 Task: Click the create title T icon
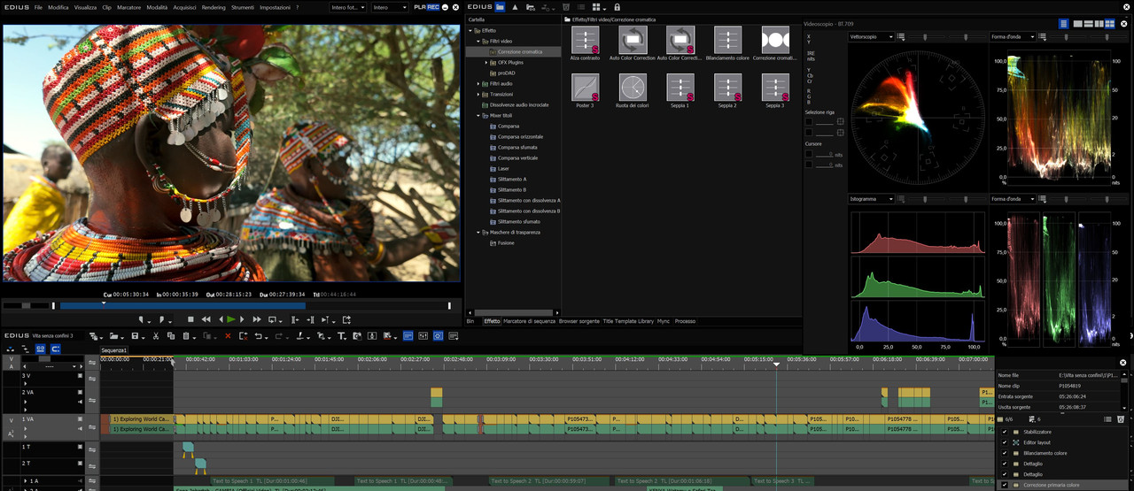tap(342, 336)
